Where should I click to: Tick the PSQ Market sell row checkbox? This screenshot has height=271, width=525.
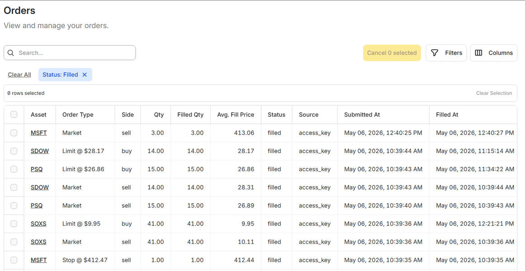click(x=14, y=206)
